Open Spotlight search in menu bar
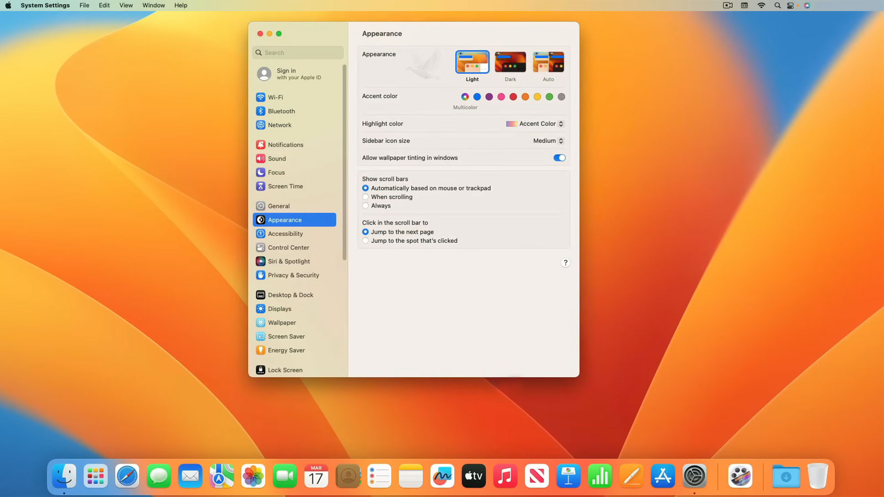Screen dimensions: 884x497 coord(777,6)
